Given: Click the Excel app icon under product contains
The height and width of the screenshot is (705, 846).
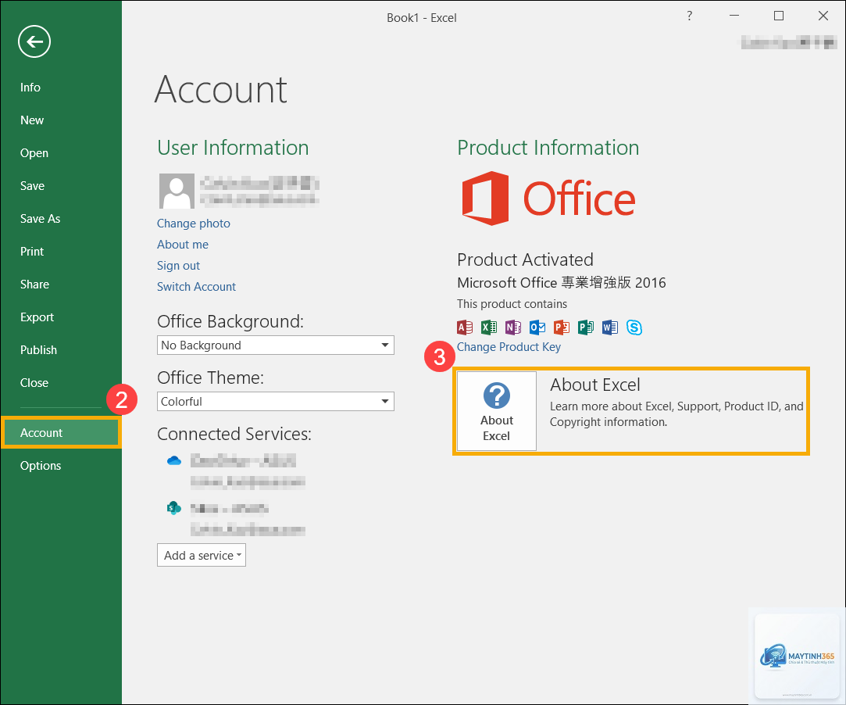Looking at the screenshot, I should tap(489, 327).
